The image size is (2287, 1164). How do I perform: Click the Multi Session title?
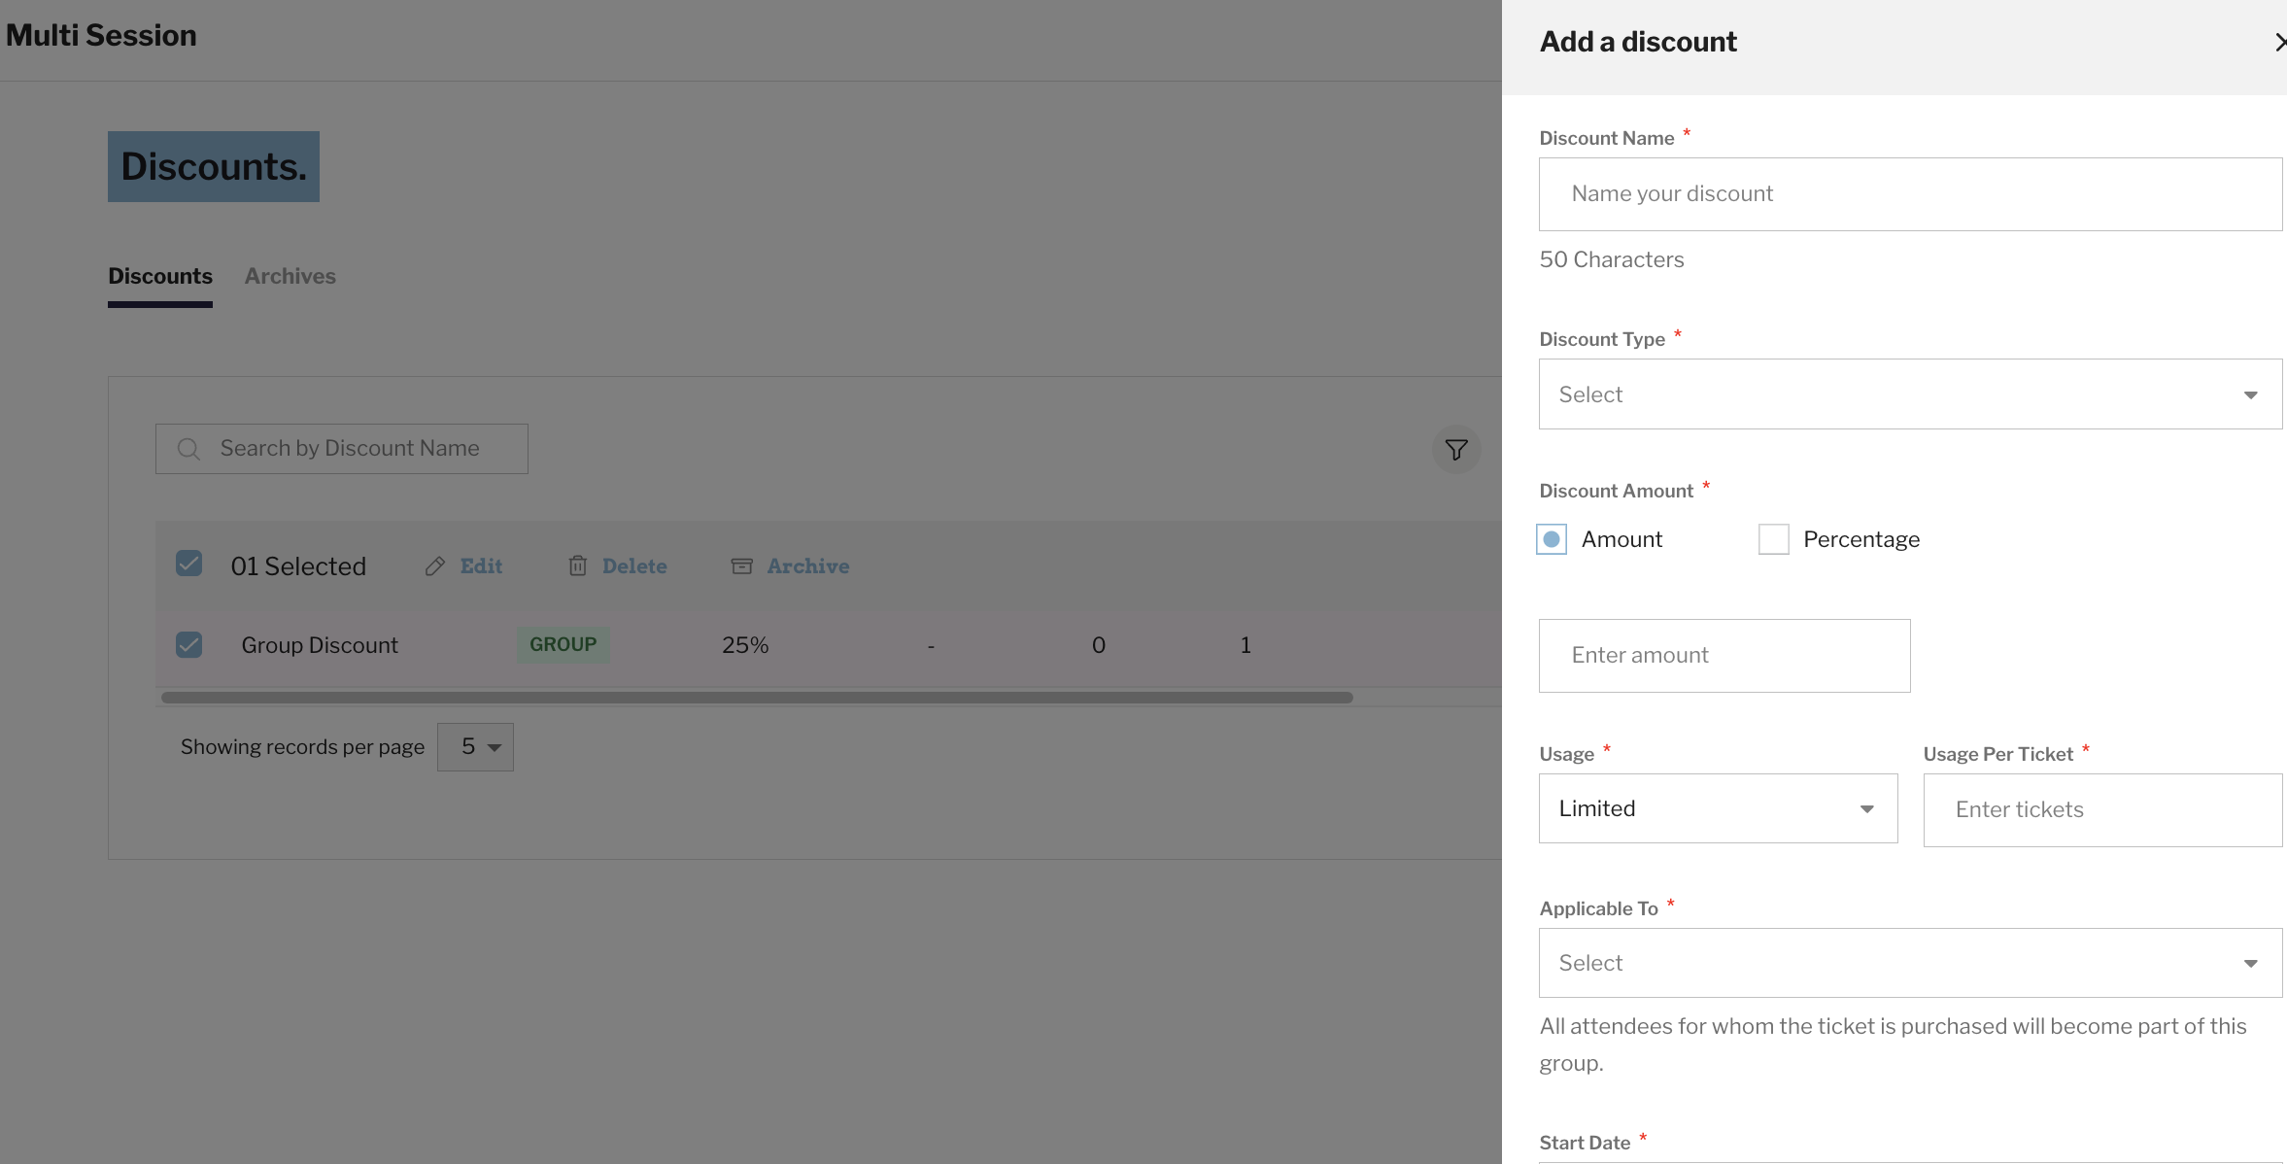point(101,36)
